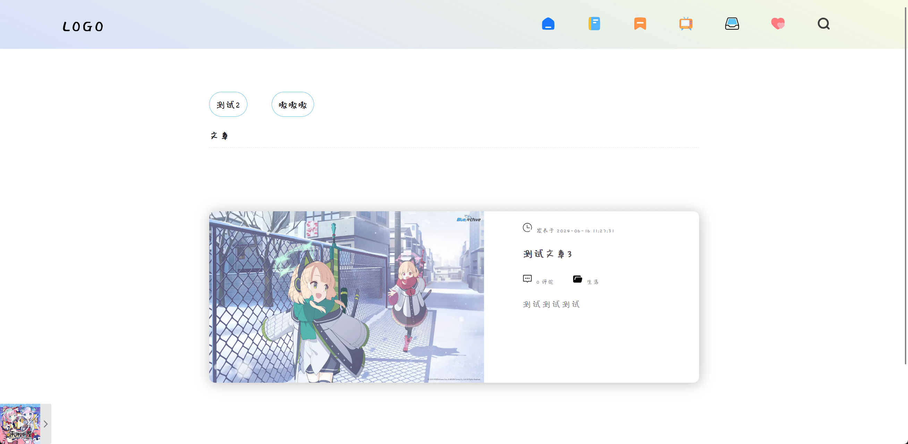The height and width of the screenshot is (444, 908).
Task: Open the home page via blue house icon
Action: [x=548, y=24]
